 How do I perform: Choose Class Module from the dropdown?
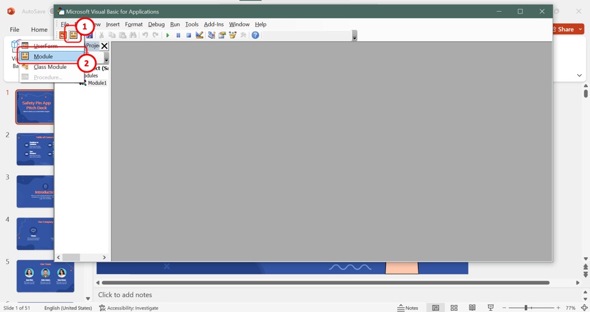pyautogui.click(x=52, y=67)
